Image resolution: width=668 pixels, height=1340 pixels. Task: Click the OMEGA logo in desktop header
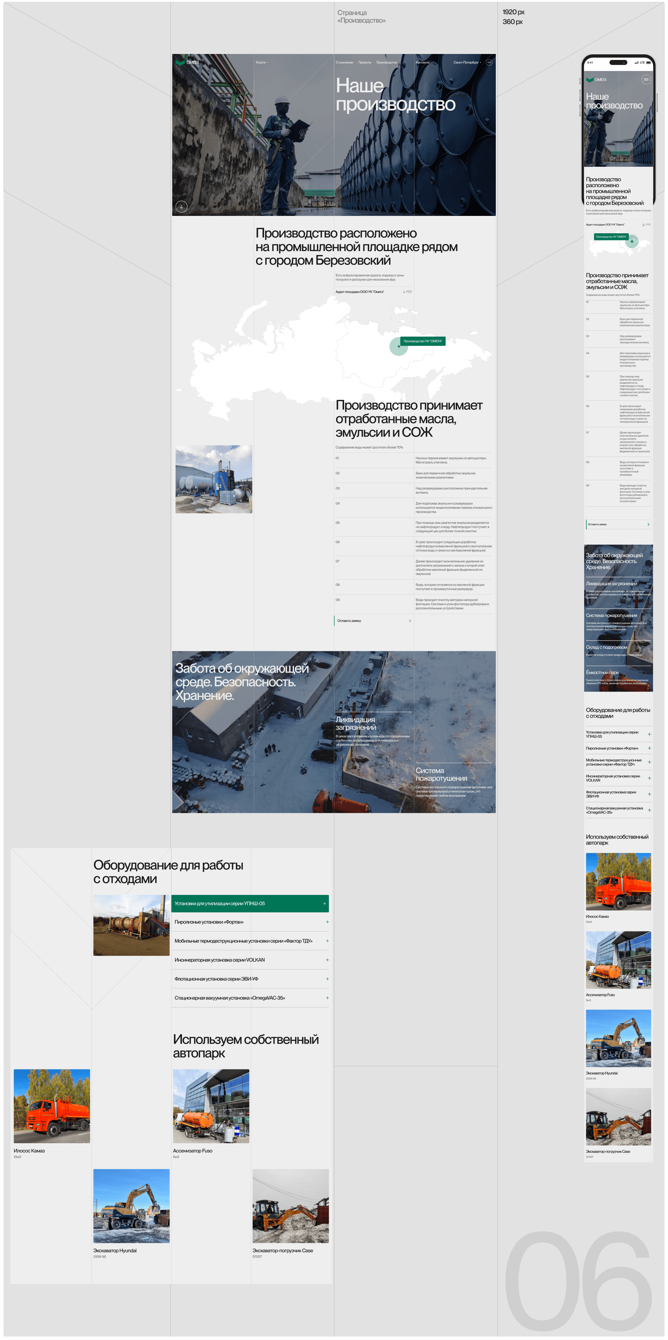pyautogui.click(x=187, y=62)
